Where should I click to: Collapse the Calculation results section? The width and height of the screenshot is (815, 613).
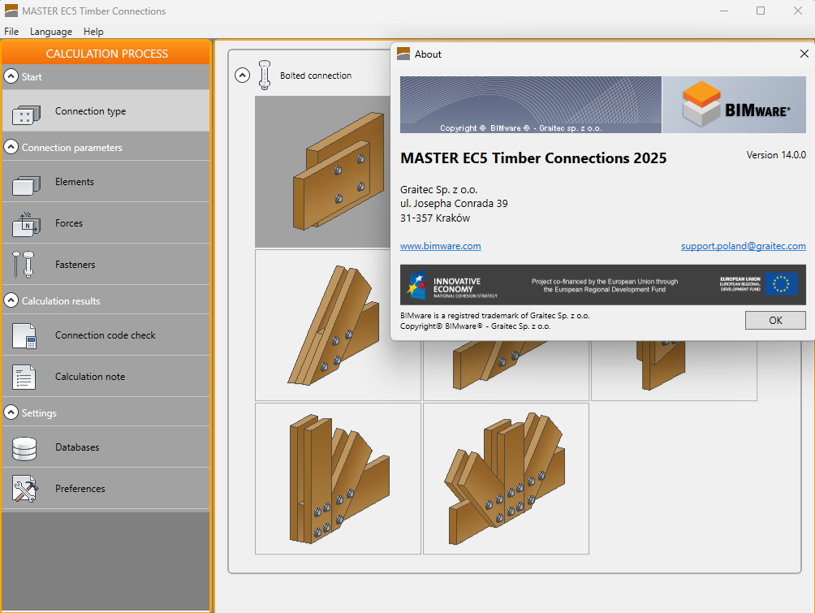[11, 300]
